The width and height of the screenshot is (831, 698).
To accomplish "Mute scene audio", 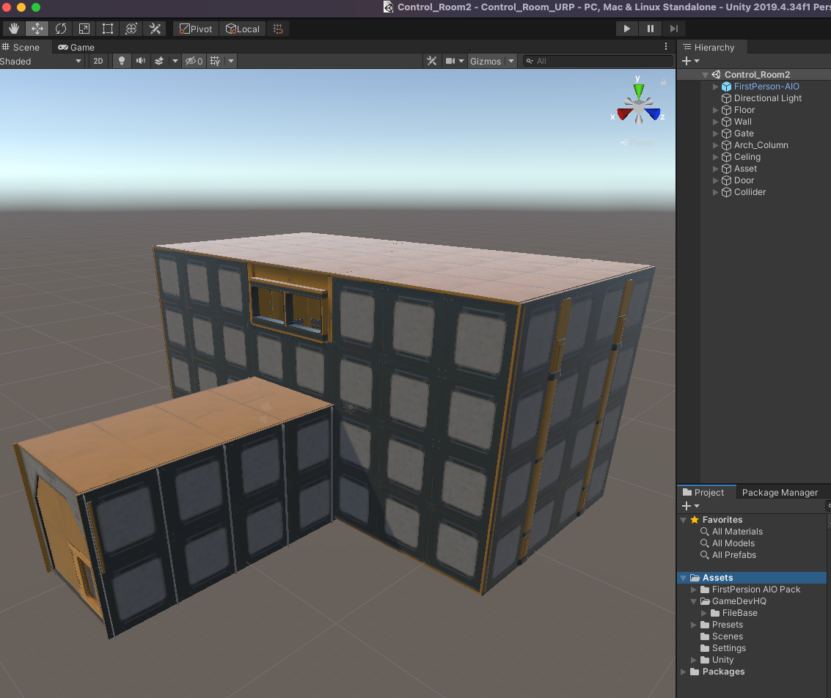I will point(139,61).
